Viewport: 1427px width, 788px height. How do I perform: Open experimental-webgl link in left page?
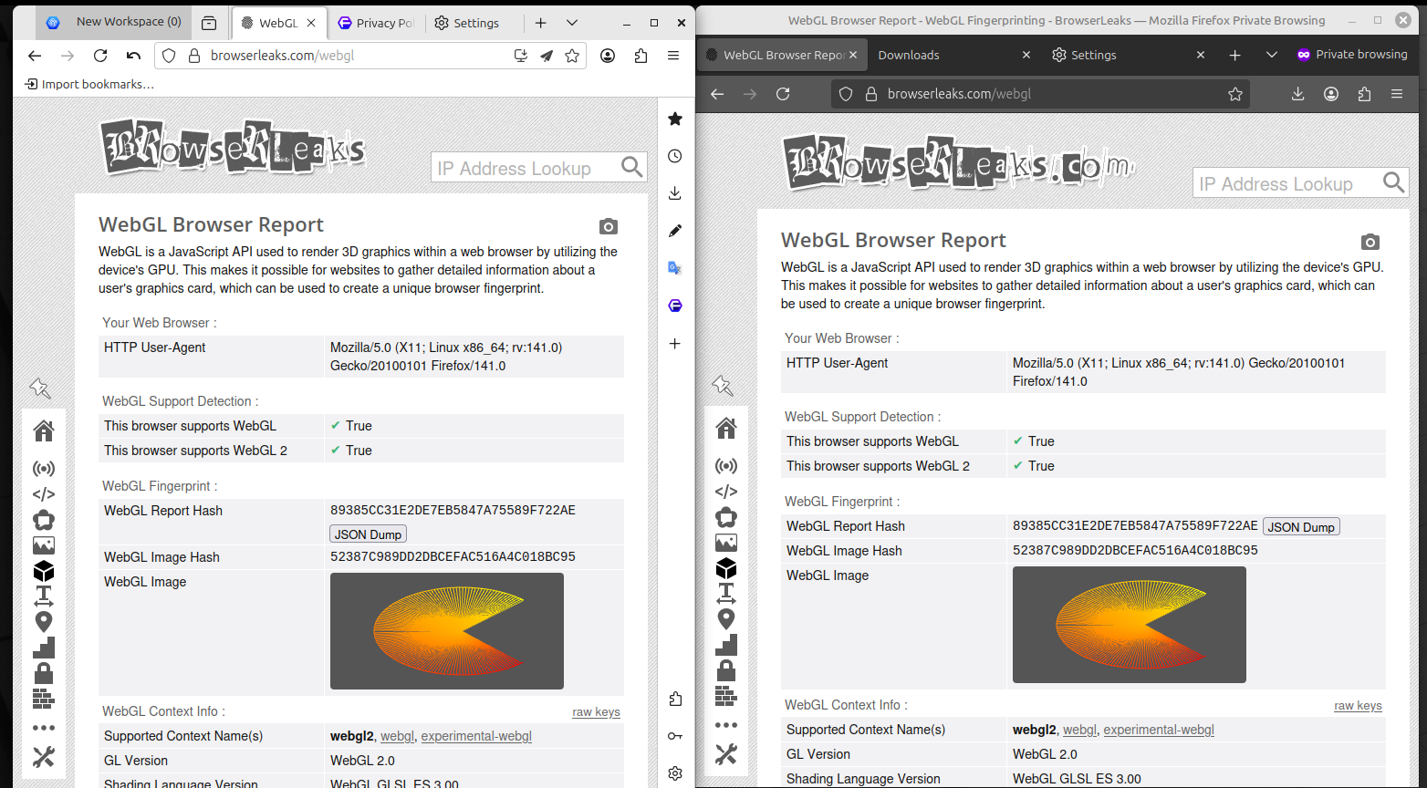476,736
